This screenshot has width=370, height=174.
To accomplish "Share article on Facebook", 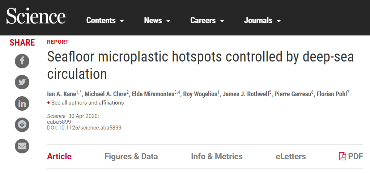I will click(22, 60).
